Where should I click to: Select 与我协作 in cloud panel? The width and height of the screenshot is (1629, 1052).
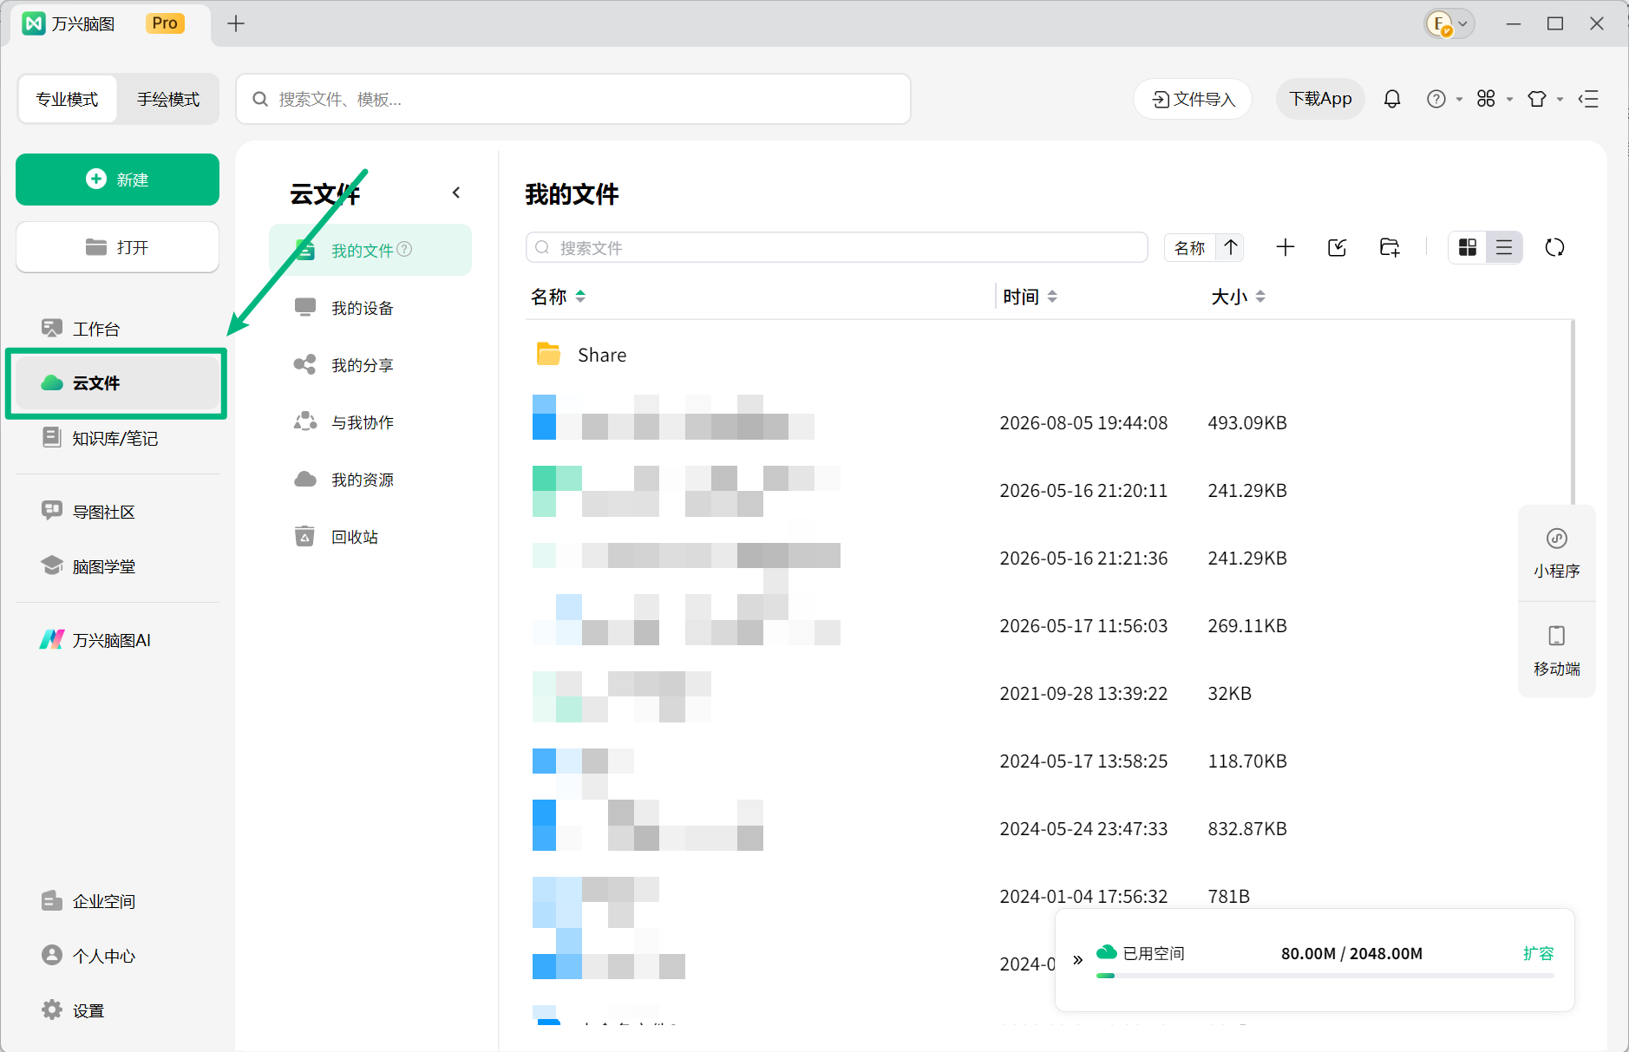[x=370, y=422]
